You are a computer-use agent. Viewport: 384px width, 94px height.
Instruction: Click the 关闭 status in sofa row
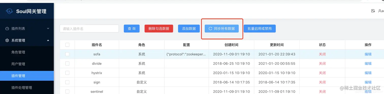tap(322, 54)
